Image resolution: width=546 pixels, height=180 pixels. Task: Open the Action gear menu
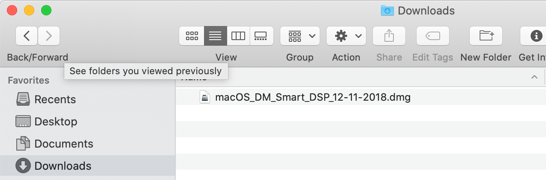[x=346, y=36]
